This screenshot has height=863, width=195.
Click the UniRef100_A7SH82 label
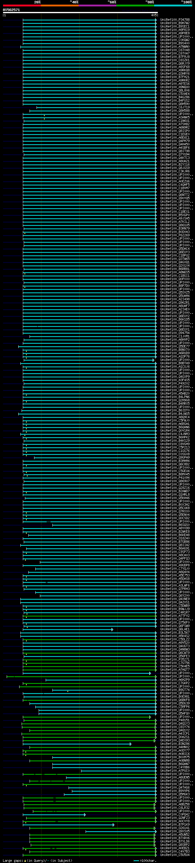pyautogui.click(x=175, y=124)
